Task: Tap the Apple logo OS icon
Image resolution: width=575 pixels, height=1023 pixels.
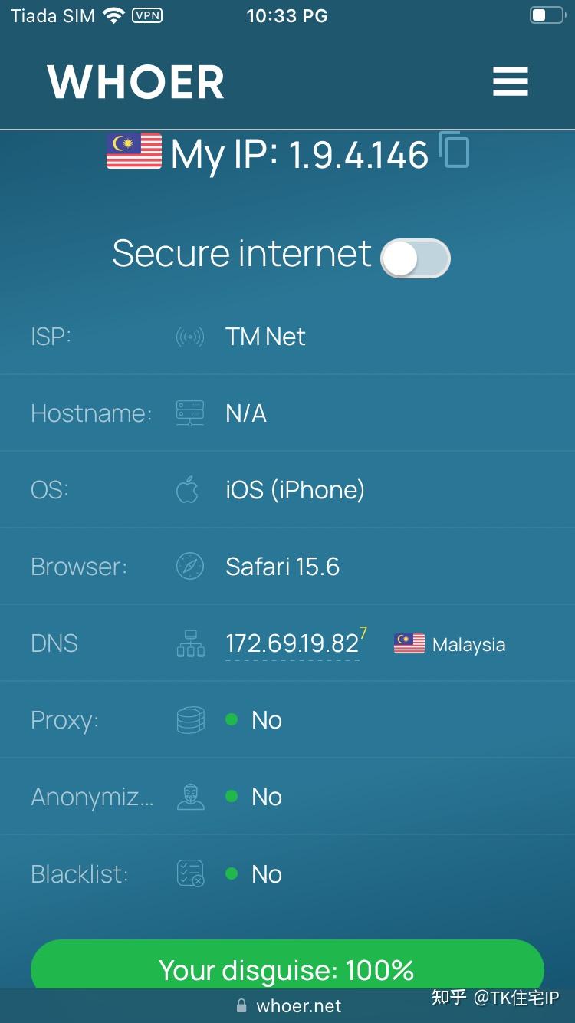Action: point(188,490)
